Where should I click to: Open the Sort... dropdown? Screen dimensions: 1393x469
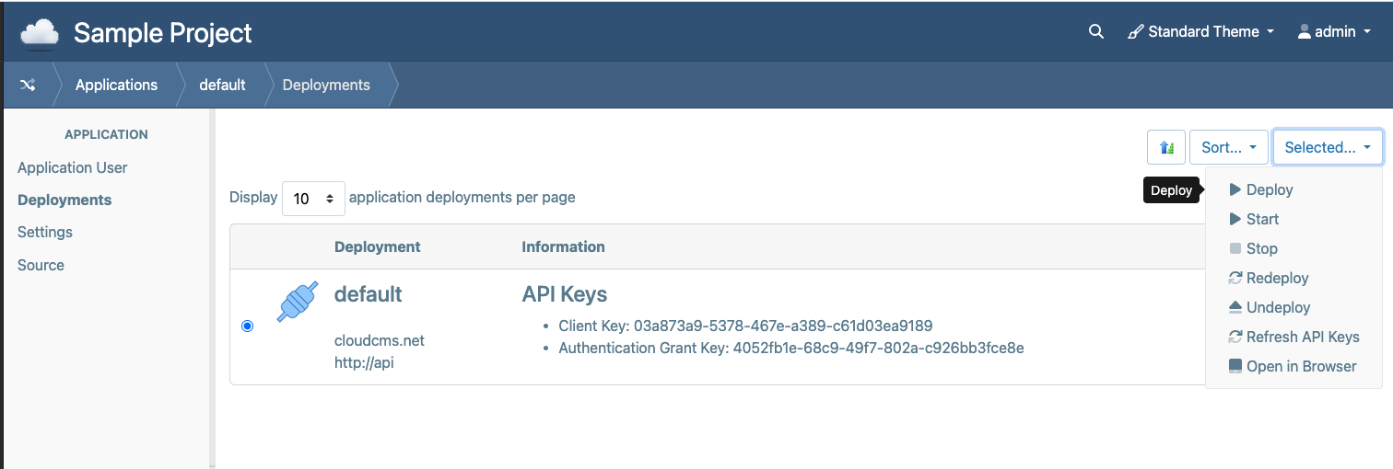[x=1229, y=147]
